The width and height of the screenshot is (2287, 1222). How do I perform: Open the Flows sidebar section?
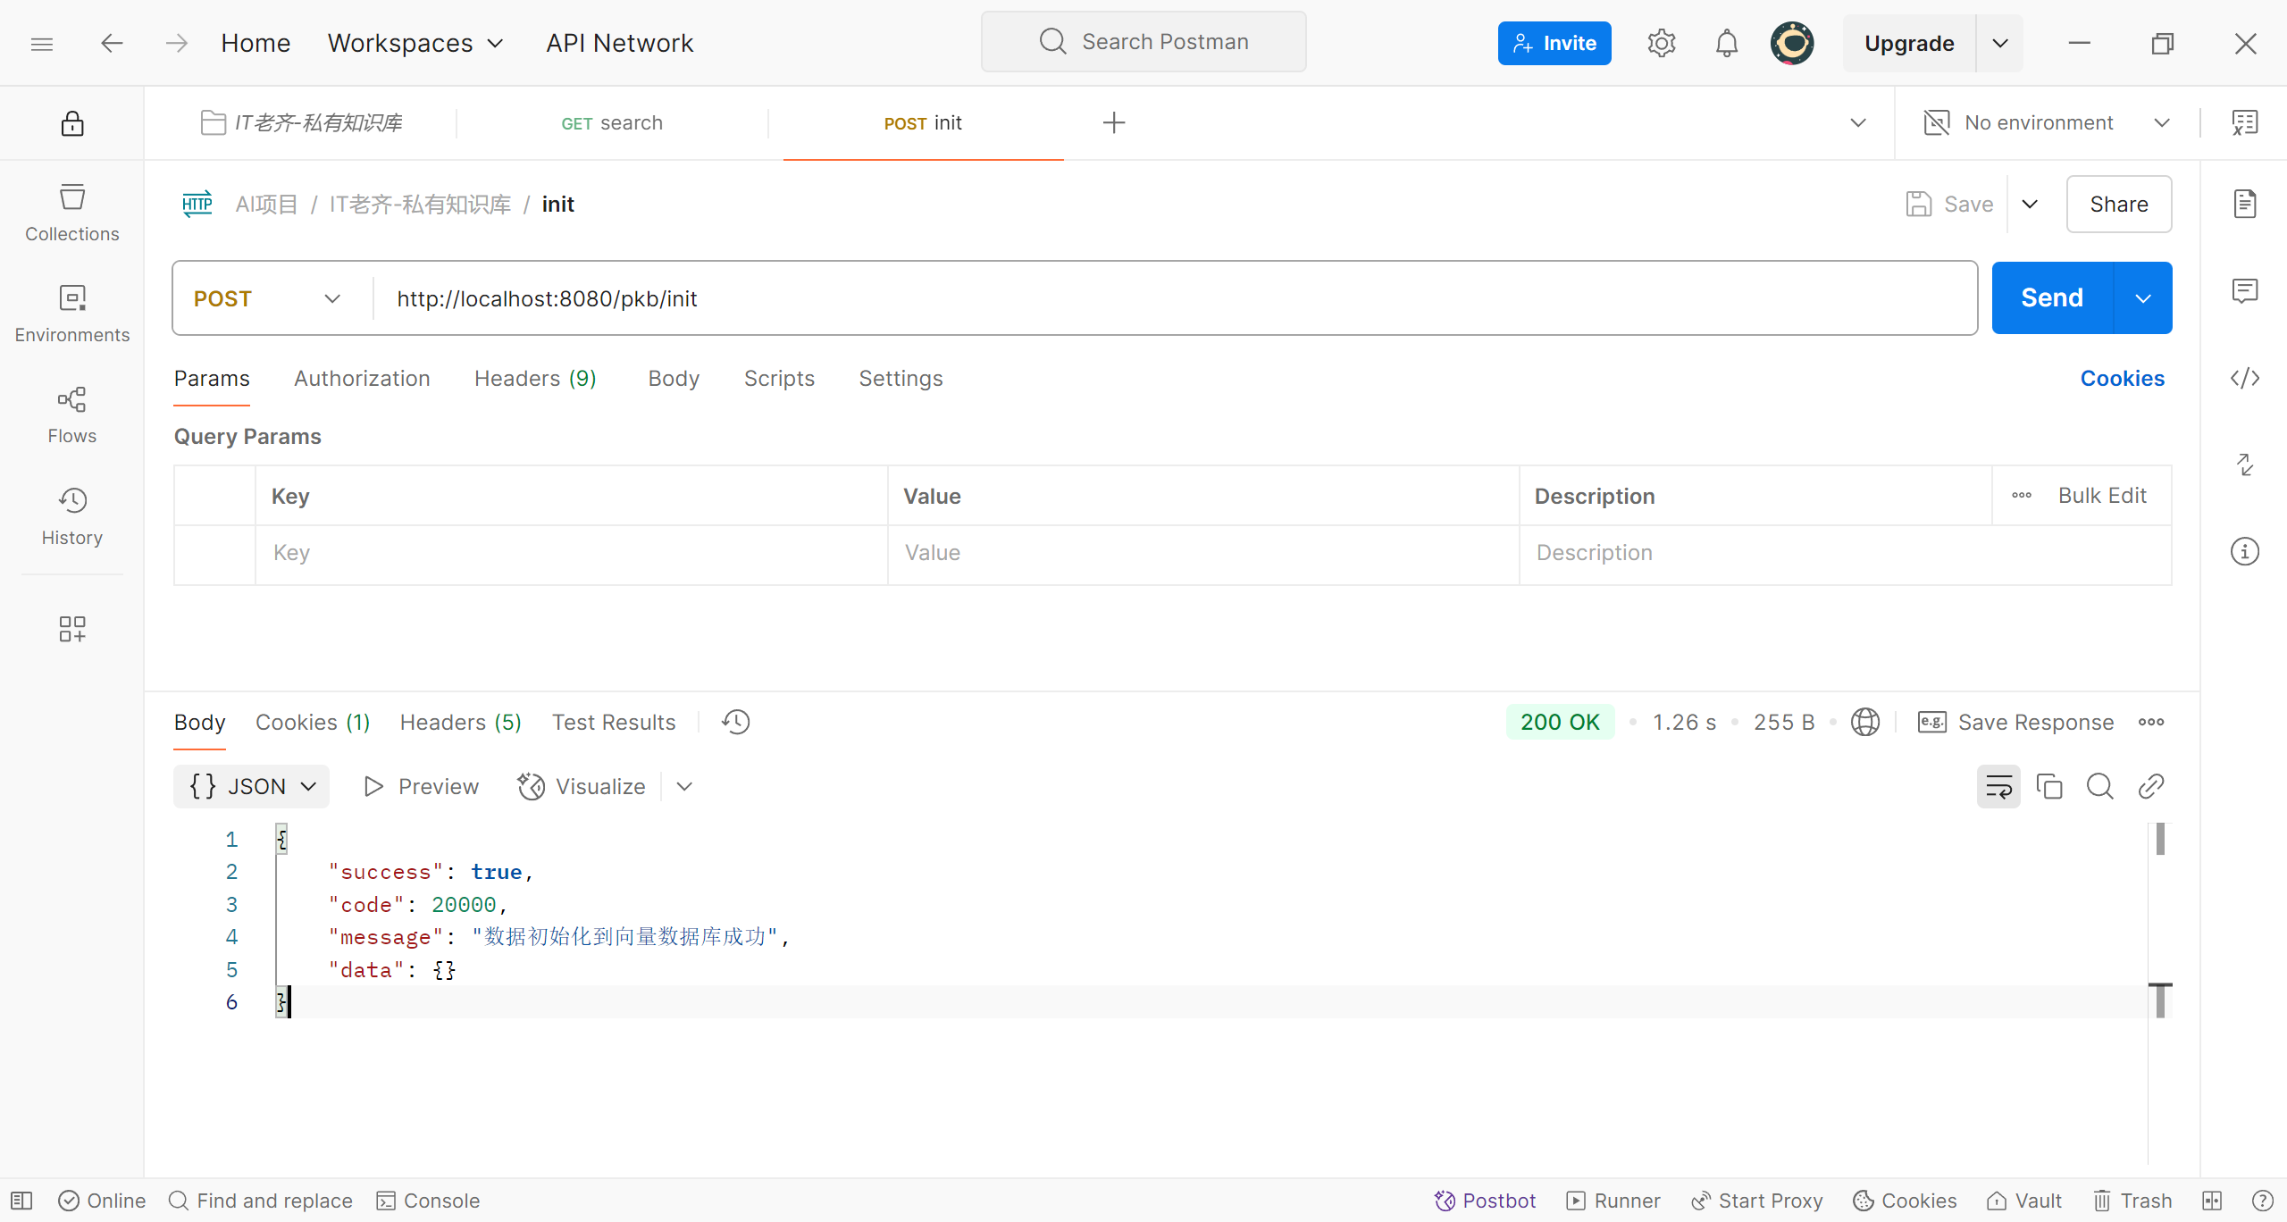[x=71, y=414]
